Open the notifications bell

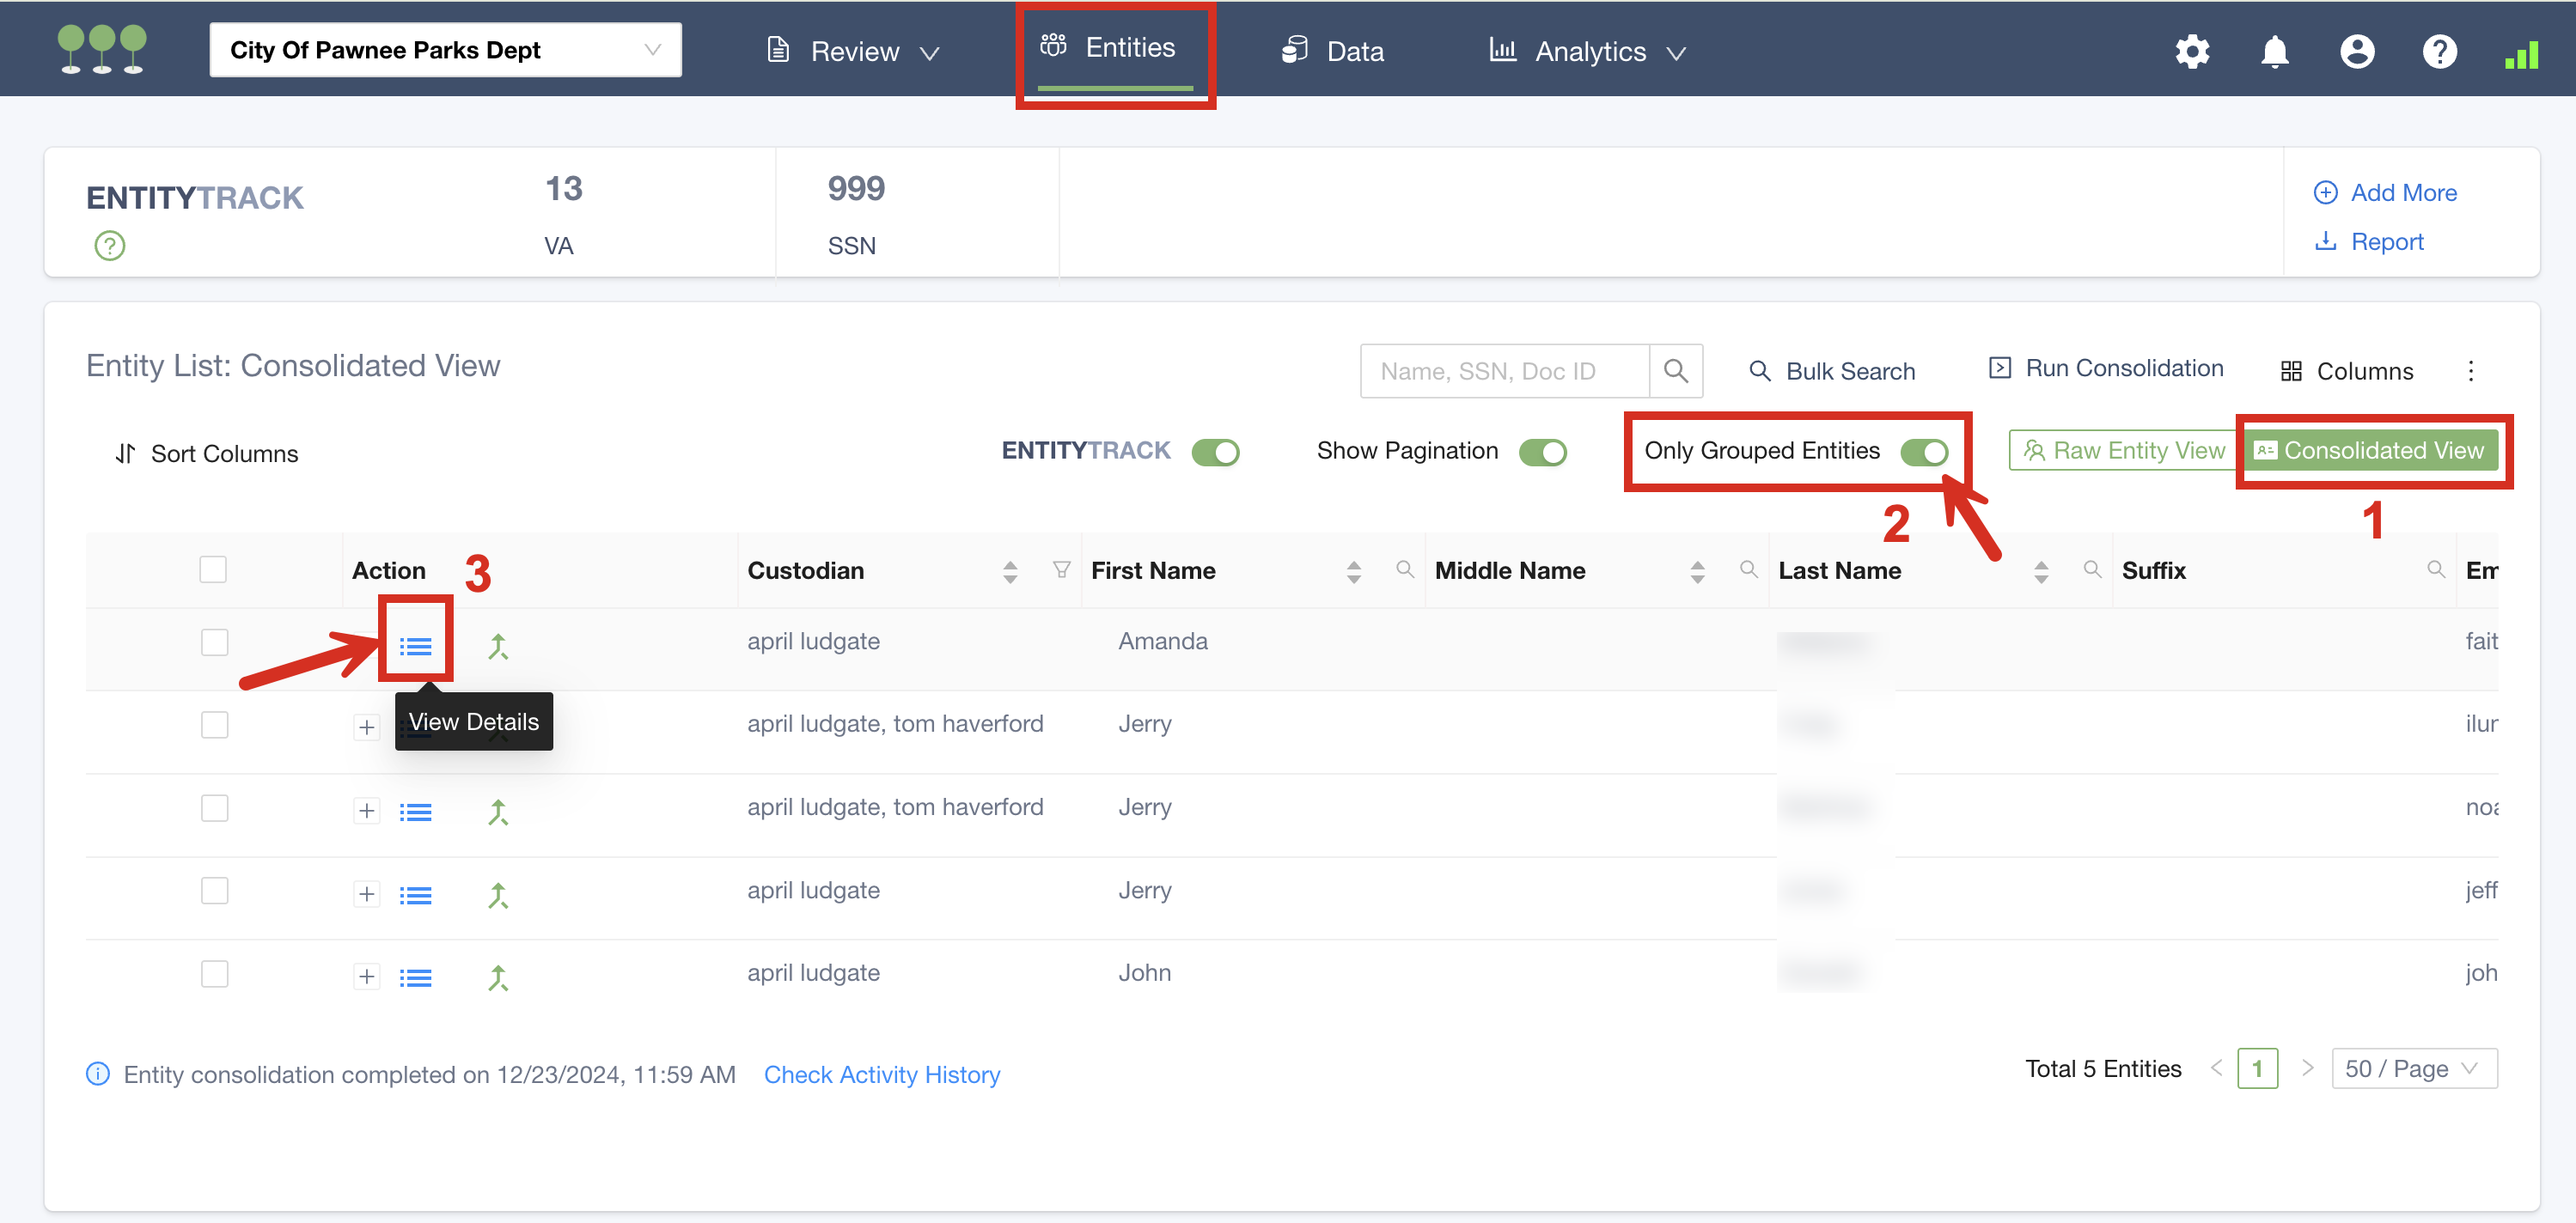(2274, 51)
